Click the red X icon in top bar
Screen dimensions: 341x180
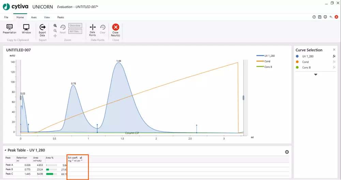tap(337, 17)
